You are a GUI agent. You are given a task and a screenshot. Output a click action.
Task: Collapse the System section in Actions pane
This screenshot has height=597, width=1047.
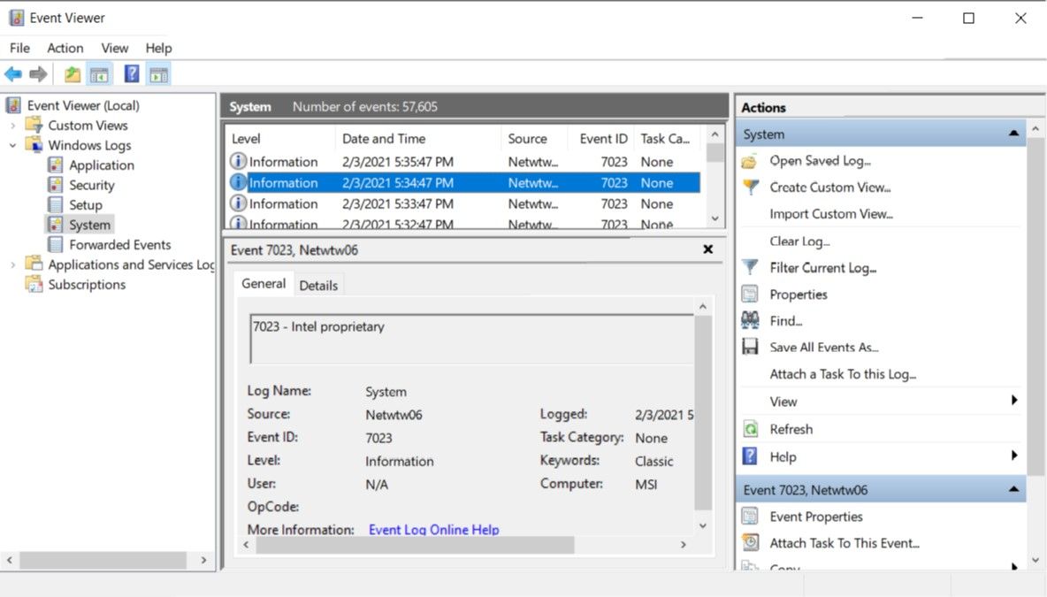coord(1013,134)
